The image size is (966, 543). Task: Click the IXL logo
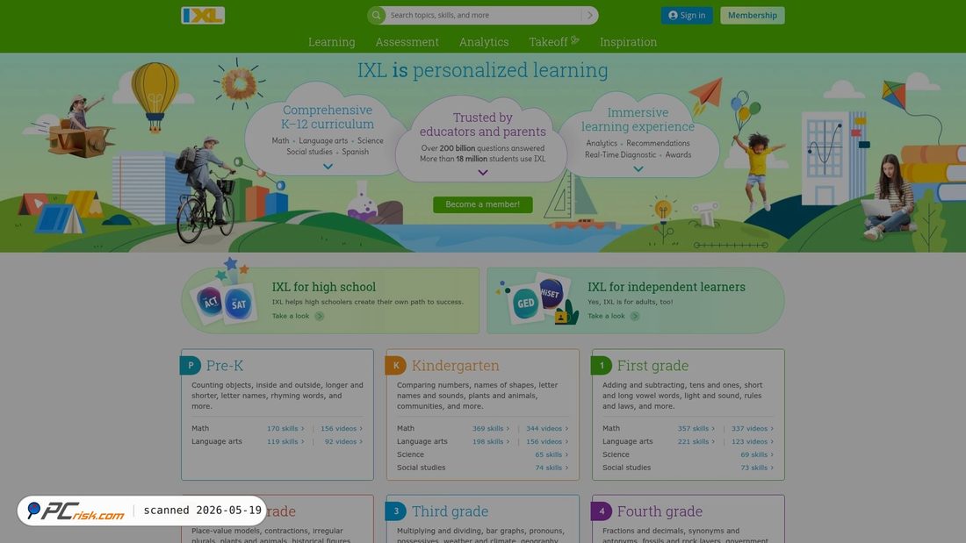tap(203, 16)
